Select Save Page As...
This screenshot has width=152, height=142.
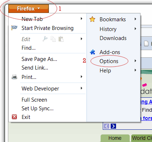click(x=39, y=59)
